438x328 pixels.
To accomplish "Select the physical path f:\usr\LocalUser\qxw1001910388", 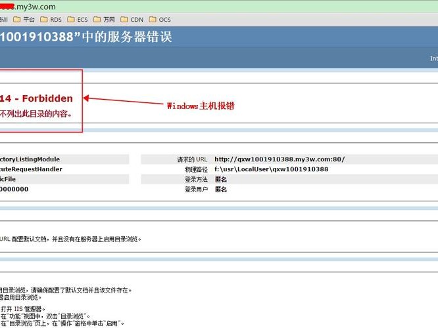I will [x=272, y=169].
